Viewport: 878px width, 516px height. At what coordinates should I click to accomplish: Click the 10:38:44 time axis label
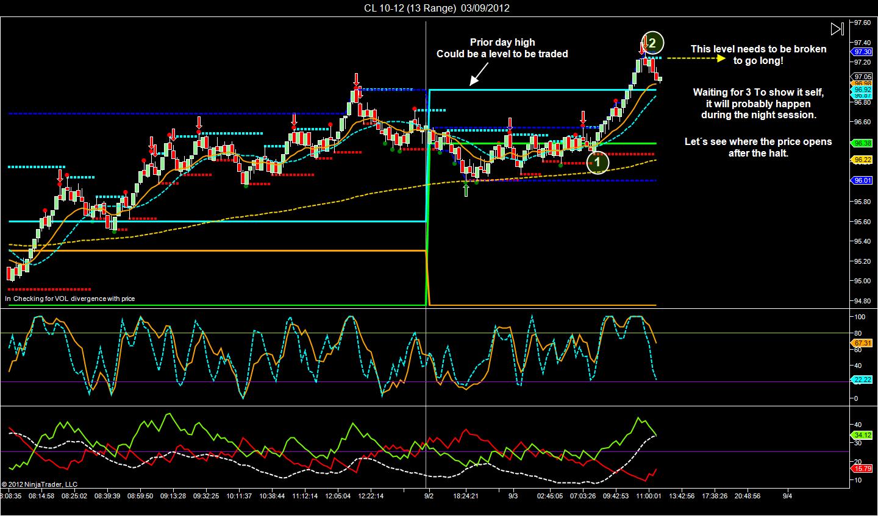pyautogui.click(x=272, y=496)
